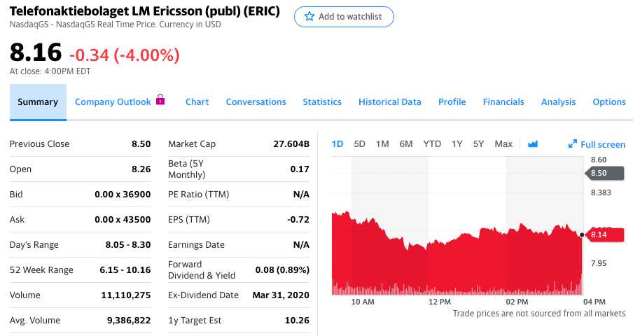This screenshot has height=336, width=633.
Task: Go to the Statistics tab
Action: click(x=322, y=102)
